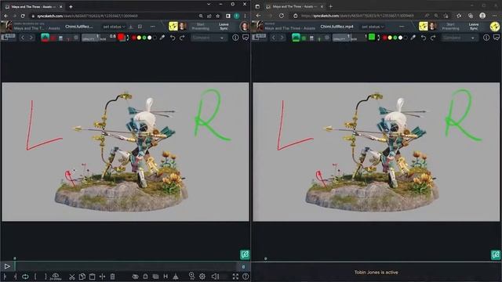
Task: Open the set status dropdown in right window
Action: [373, 27]
